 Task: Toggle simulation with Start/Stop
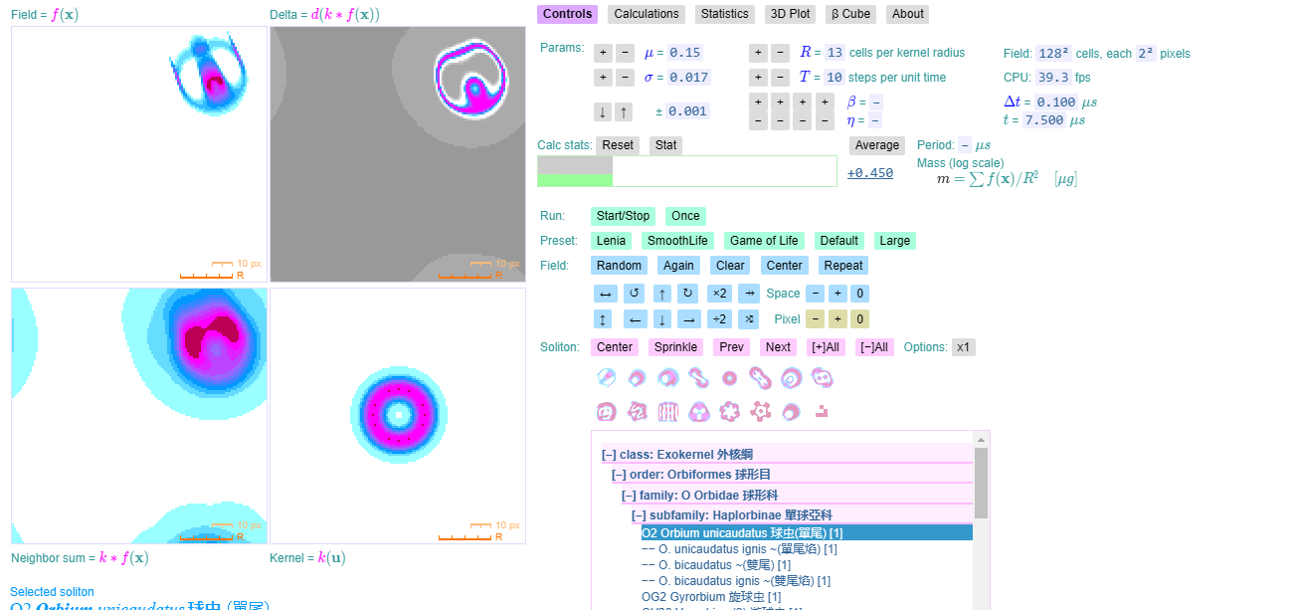[x=623, y=216]
